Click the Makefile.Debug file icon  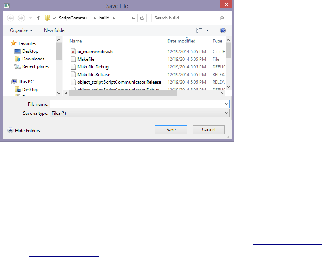click(73, 67)
